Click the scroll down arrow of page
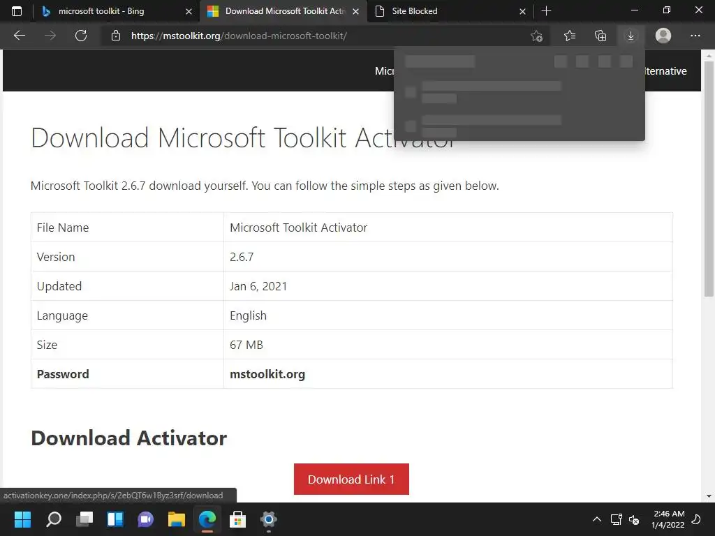This screenshot has height=536, width=715. (708, 496)
